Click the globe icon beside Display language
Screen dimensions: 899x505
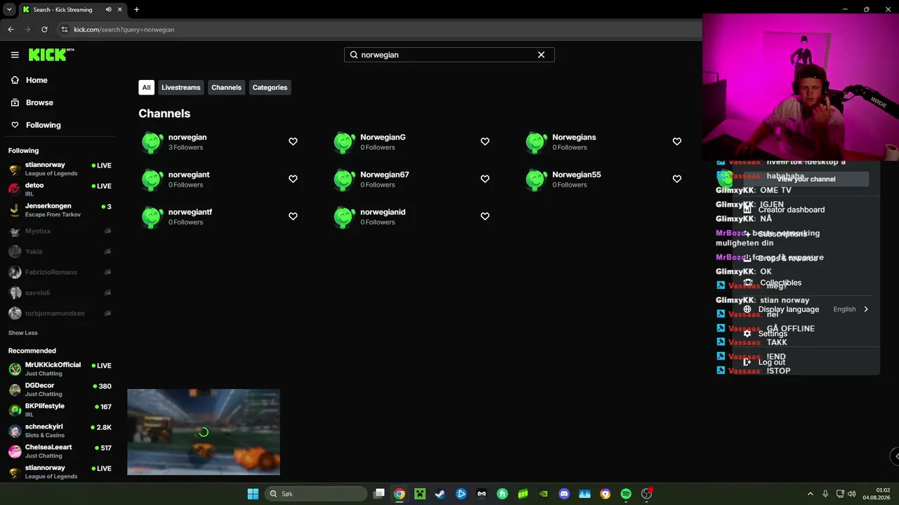pyautogui.click(x=747, y=309)
